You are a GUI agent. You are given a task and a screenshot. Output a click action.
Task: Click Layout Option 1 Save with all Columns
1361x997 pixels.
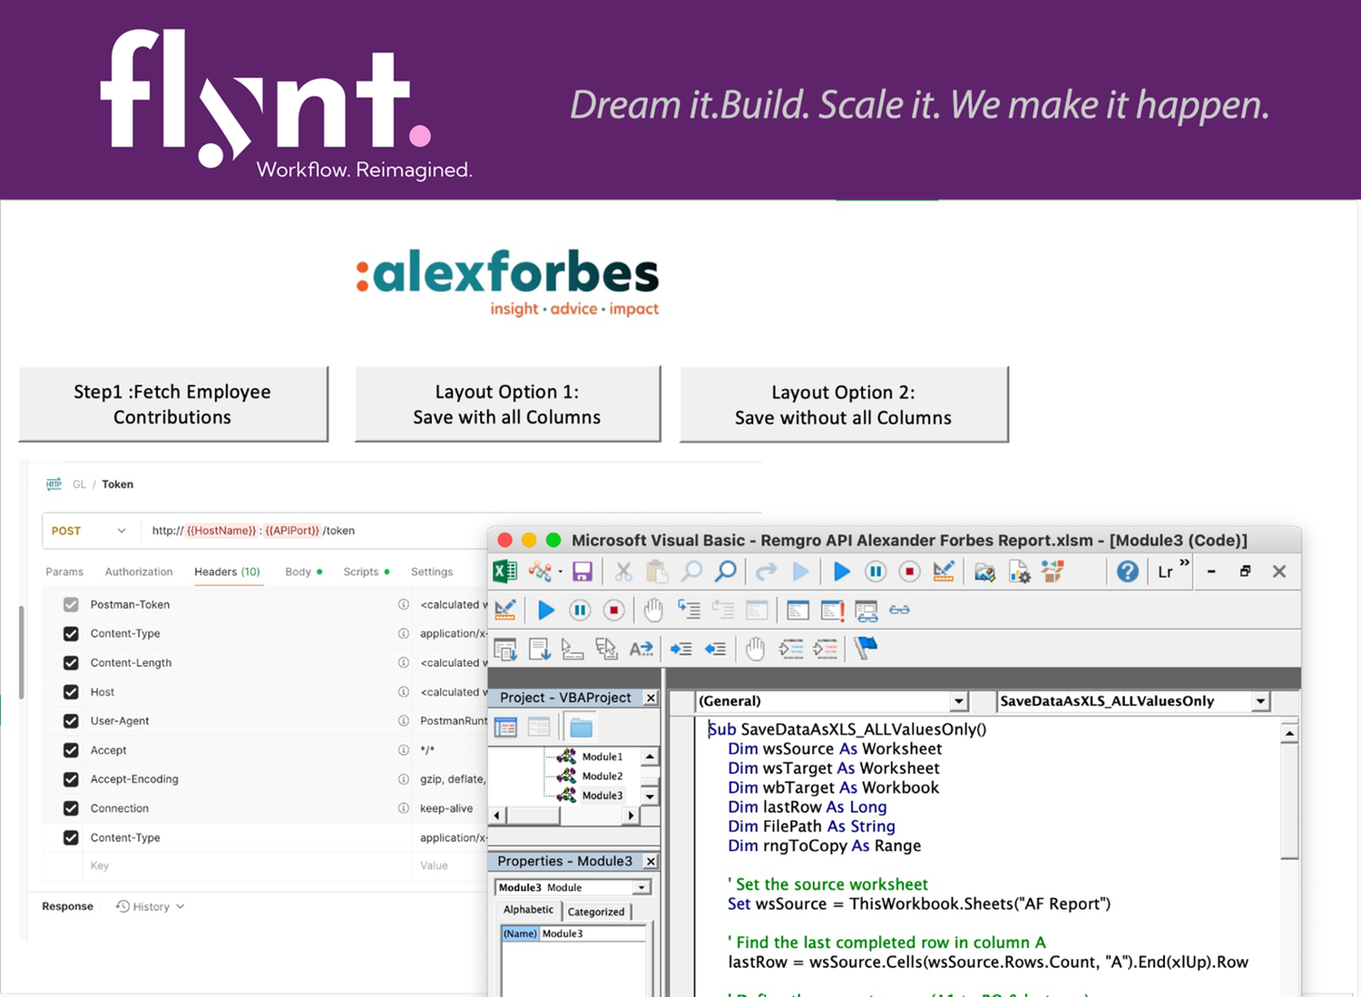(507, 405)
